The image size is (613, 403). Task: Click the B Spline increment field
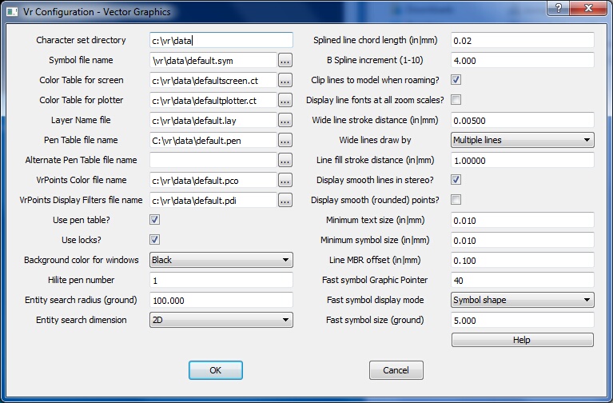point(523,60)
